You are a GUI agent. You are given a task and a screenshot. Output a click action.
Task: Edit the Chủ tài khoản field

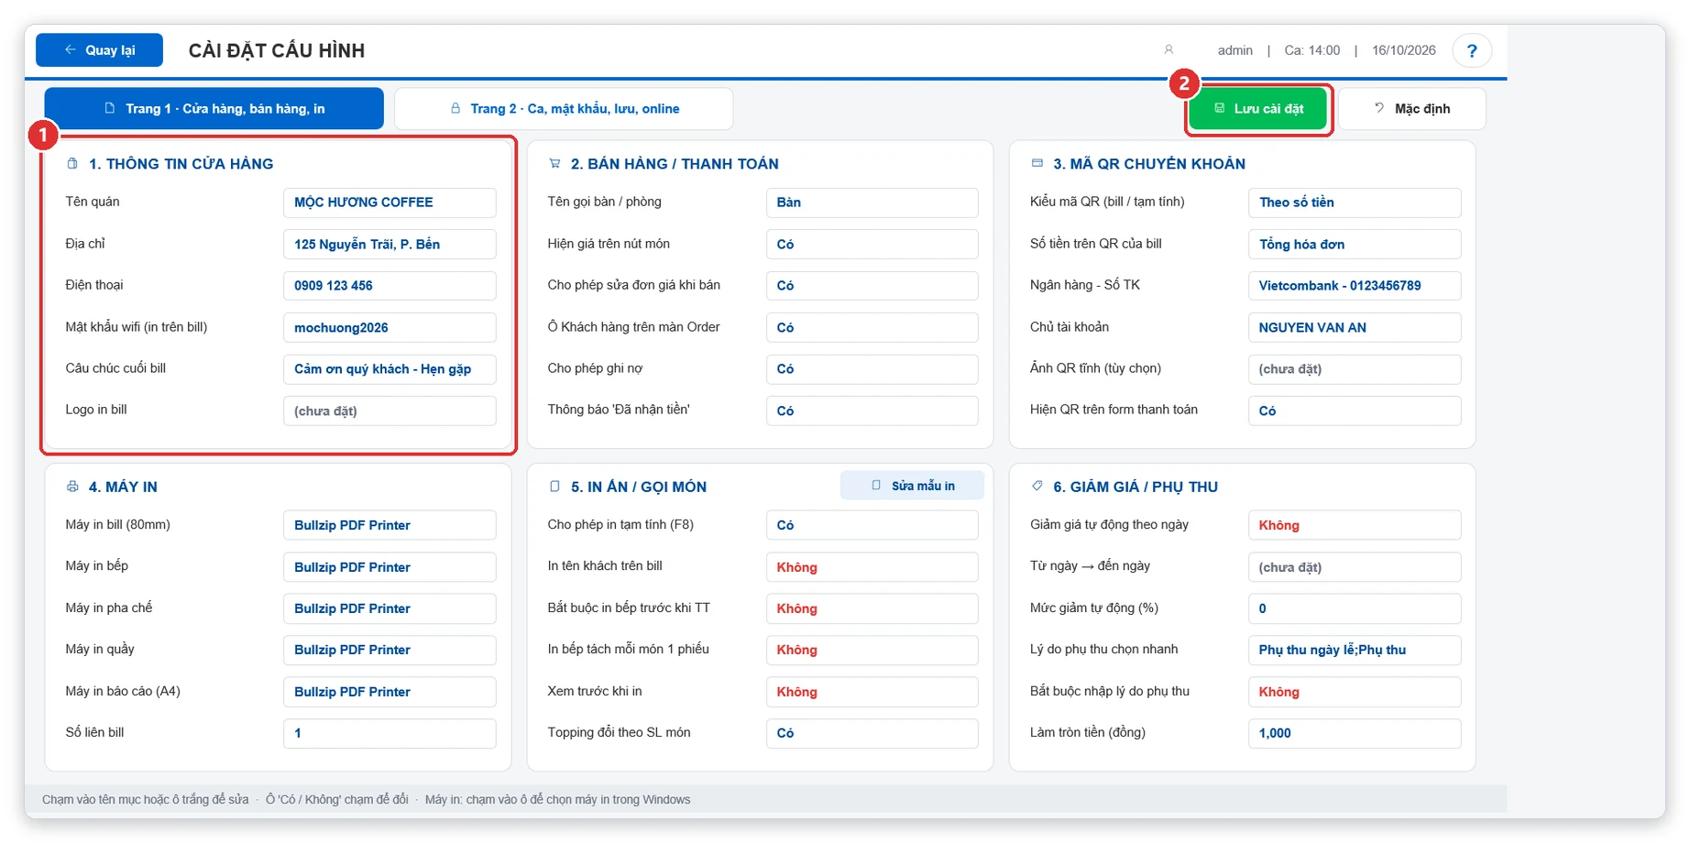click(1355, 328)
